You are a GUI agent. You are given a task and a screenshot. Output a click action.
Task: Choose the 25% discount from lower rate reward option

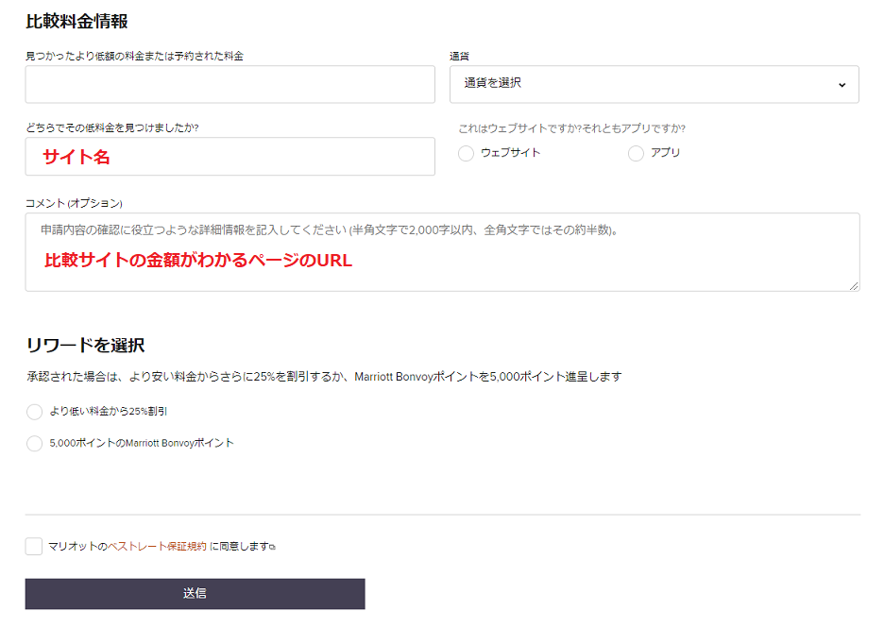pyautogui.click(x=34, y=412)
